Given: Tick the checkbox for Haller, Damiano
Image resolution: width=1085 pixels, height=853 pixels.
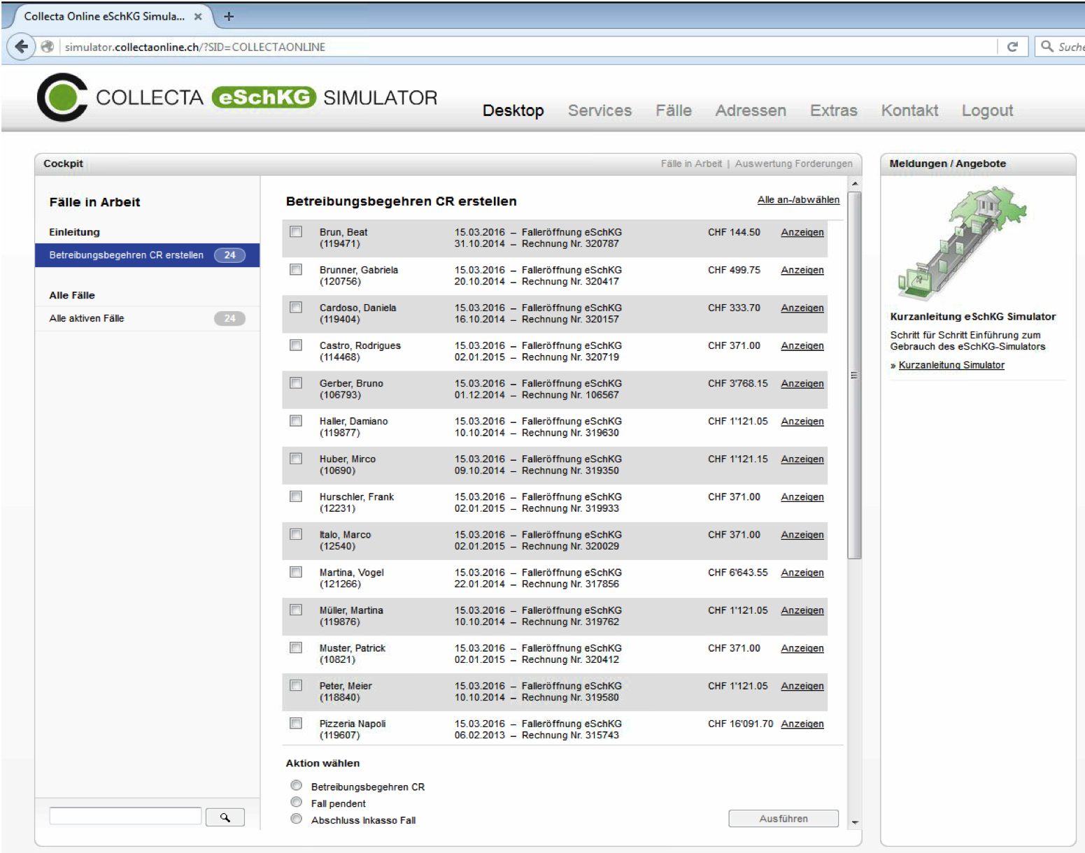Looking at the screenshot, I should [x=296, y=421].
